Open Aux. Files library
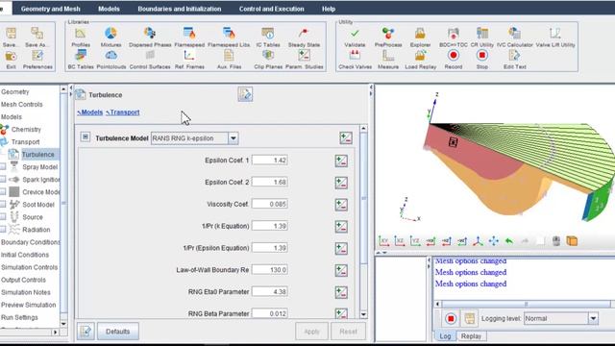 (229, 60)
